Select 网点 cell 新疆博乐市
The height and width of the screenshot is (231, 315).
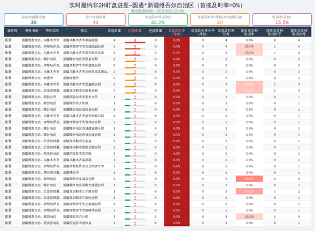71,172
